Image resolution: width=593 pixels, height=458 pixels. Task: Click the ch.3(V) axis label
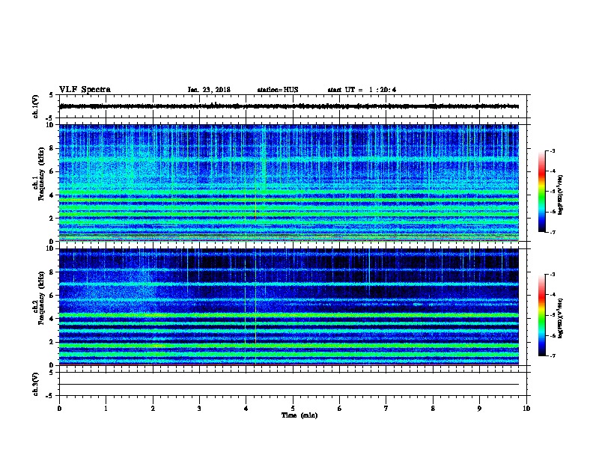point(35,384)
